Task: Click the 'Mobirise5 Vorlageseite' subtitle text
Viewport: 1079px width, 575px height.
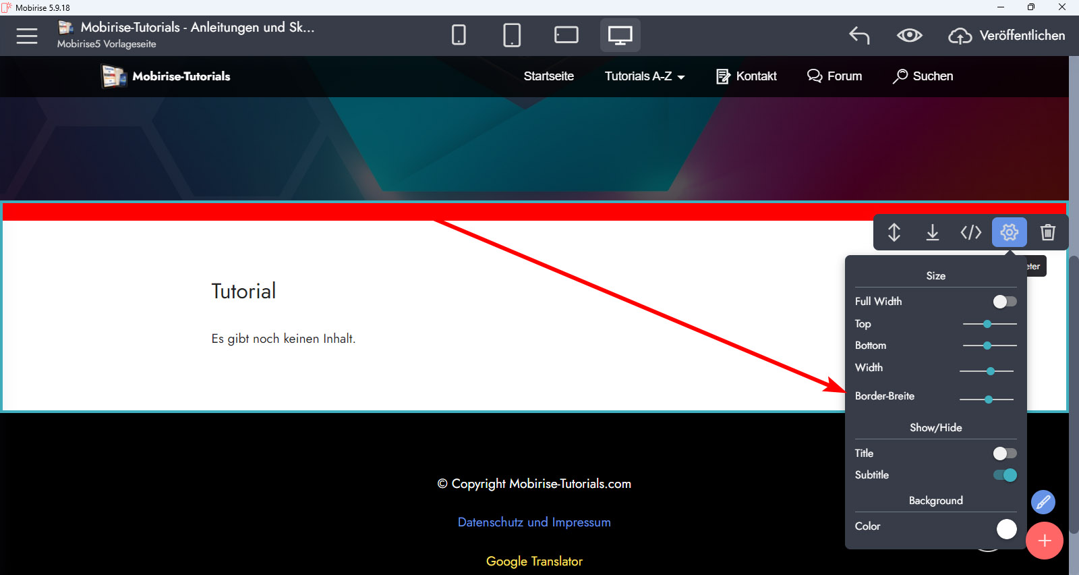Action: point(107,44)
